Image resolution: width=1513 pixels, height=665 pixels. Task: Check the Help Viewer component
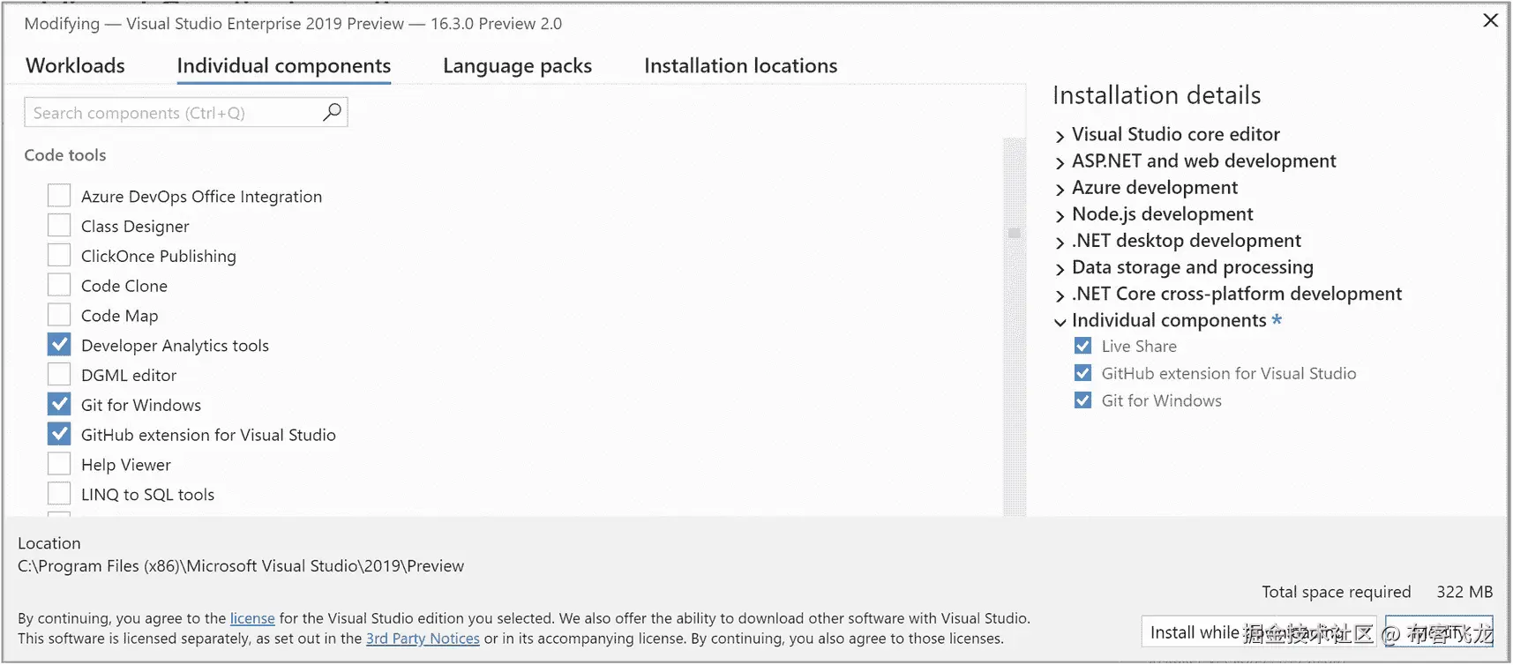click(59, 464)
